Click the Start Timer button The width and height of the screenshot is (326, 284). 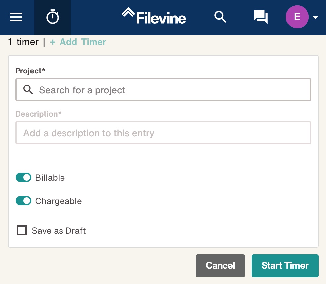[x=285, y=265]
